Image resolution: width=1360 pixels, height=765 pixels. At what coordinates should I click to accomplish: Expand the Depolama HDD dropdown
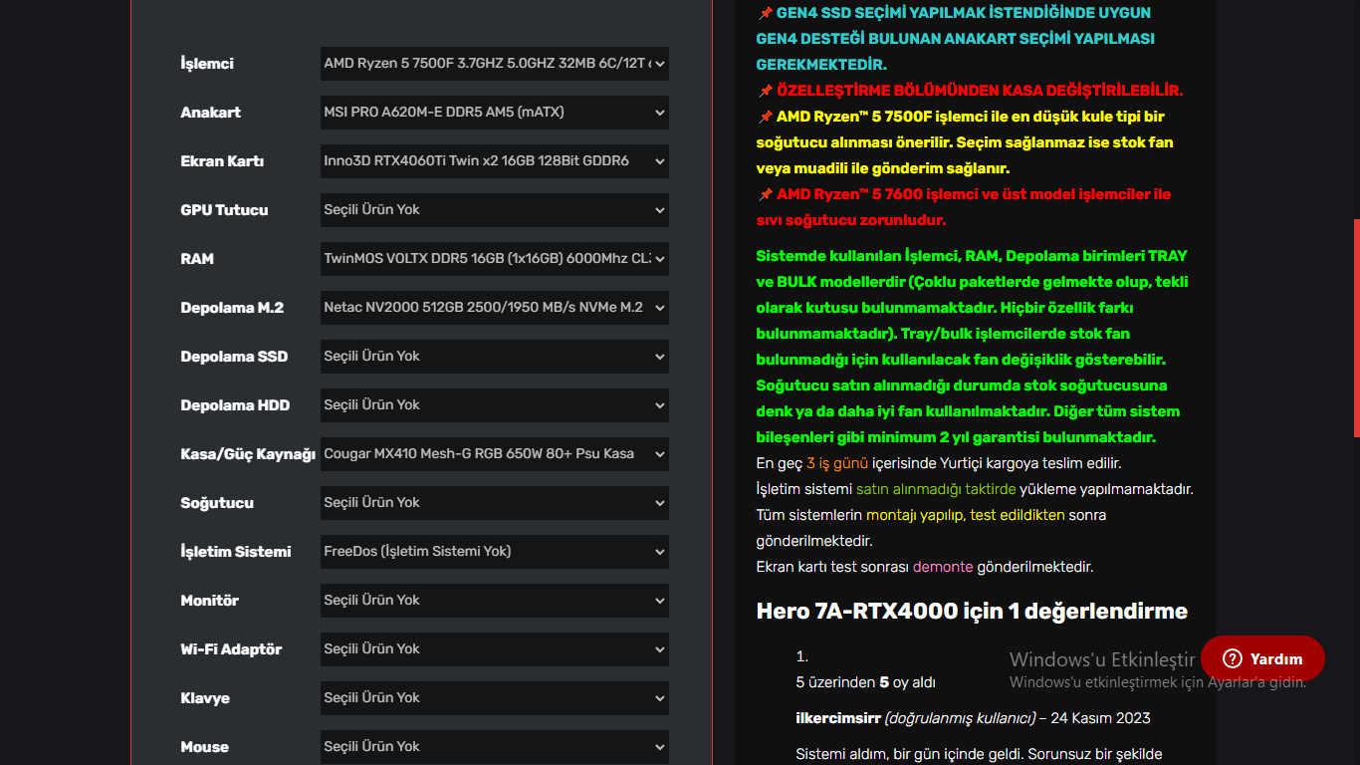click(495, 405)
